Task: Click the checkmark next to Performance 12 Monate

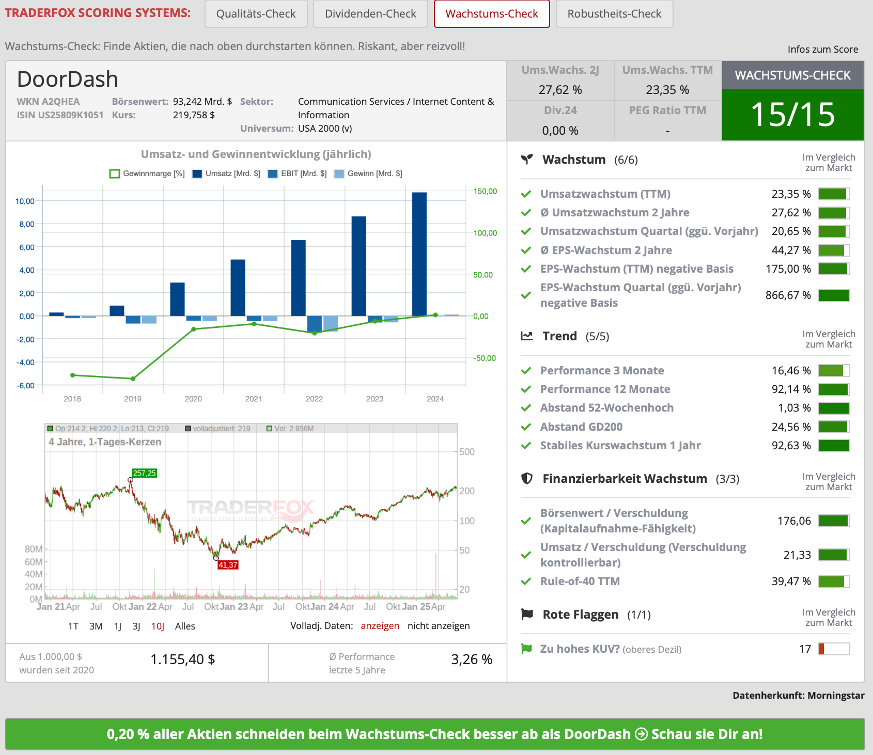Action: tap(526, 389)
